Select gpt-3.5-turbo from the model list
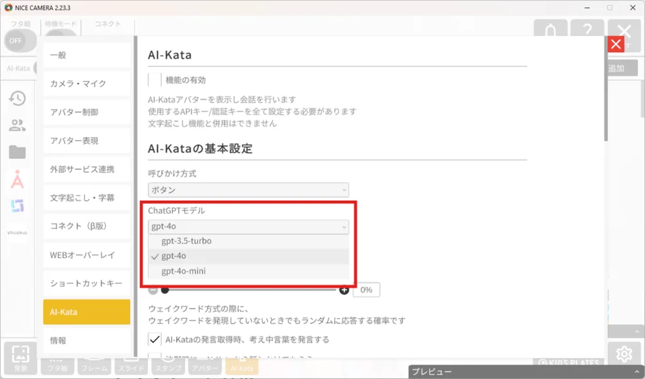The height and width of the screenshot is (379, 645). (248, 241)
